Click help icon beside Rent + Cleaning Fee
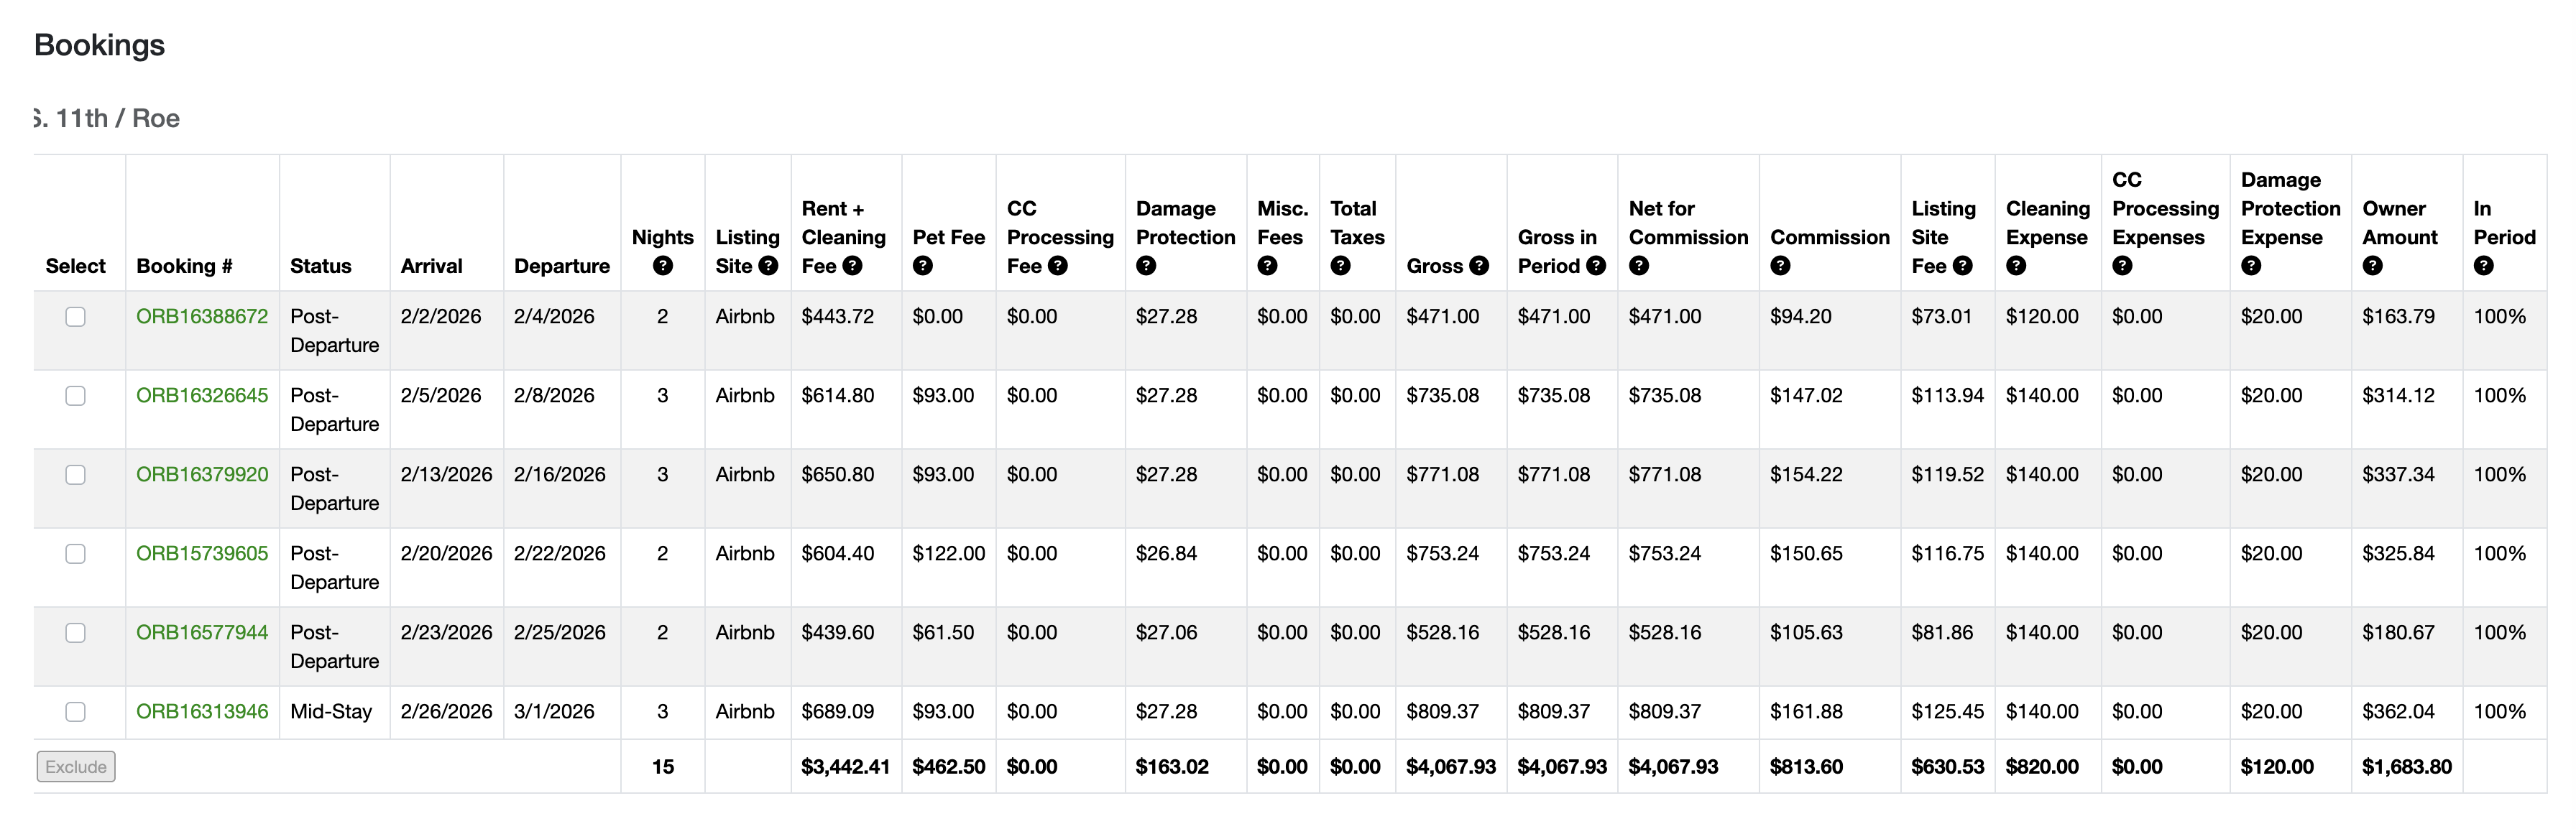Image resolution: width=2576 pixels, height=829 pixels. click(852, 266)
